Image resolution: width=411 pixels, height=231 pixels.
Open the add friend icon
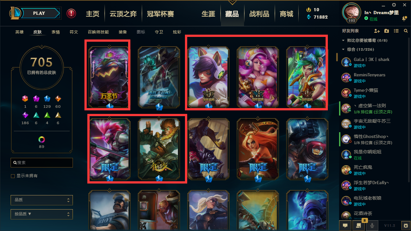[377, 31]
